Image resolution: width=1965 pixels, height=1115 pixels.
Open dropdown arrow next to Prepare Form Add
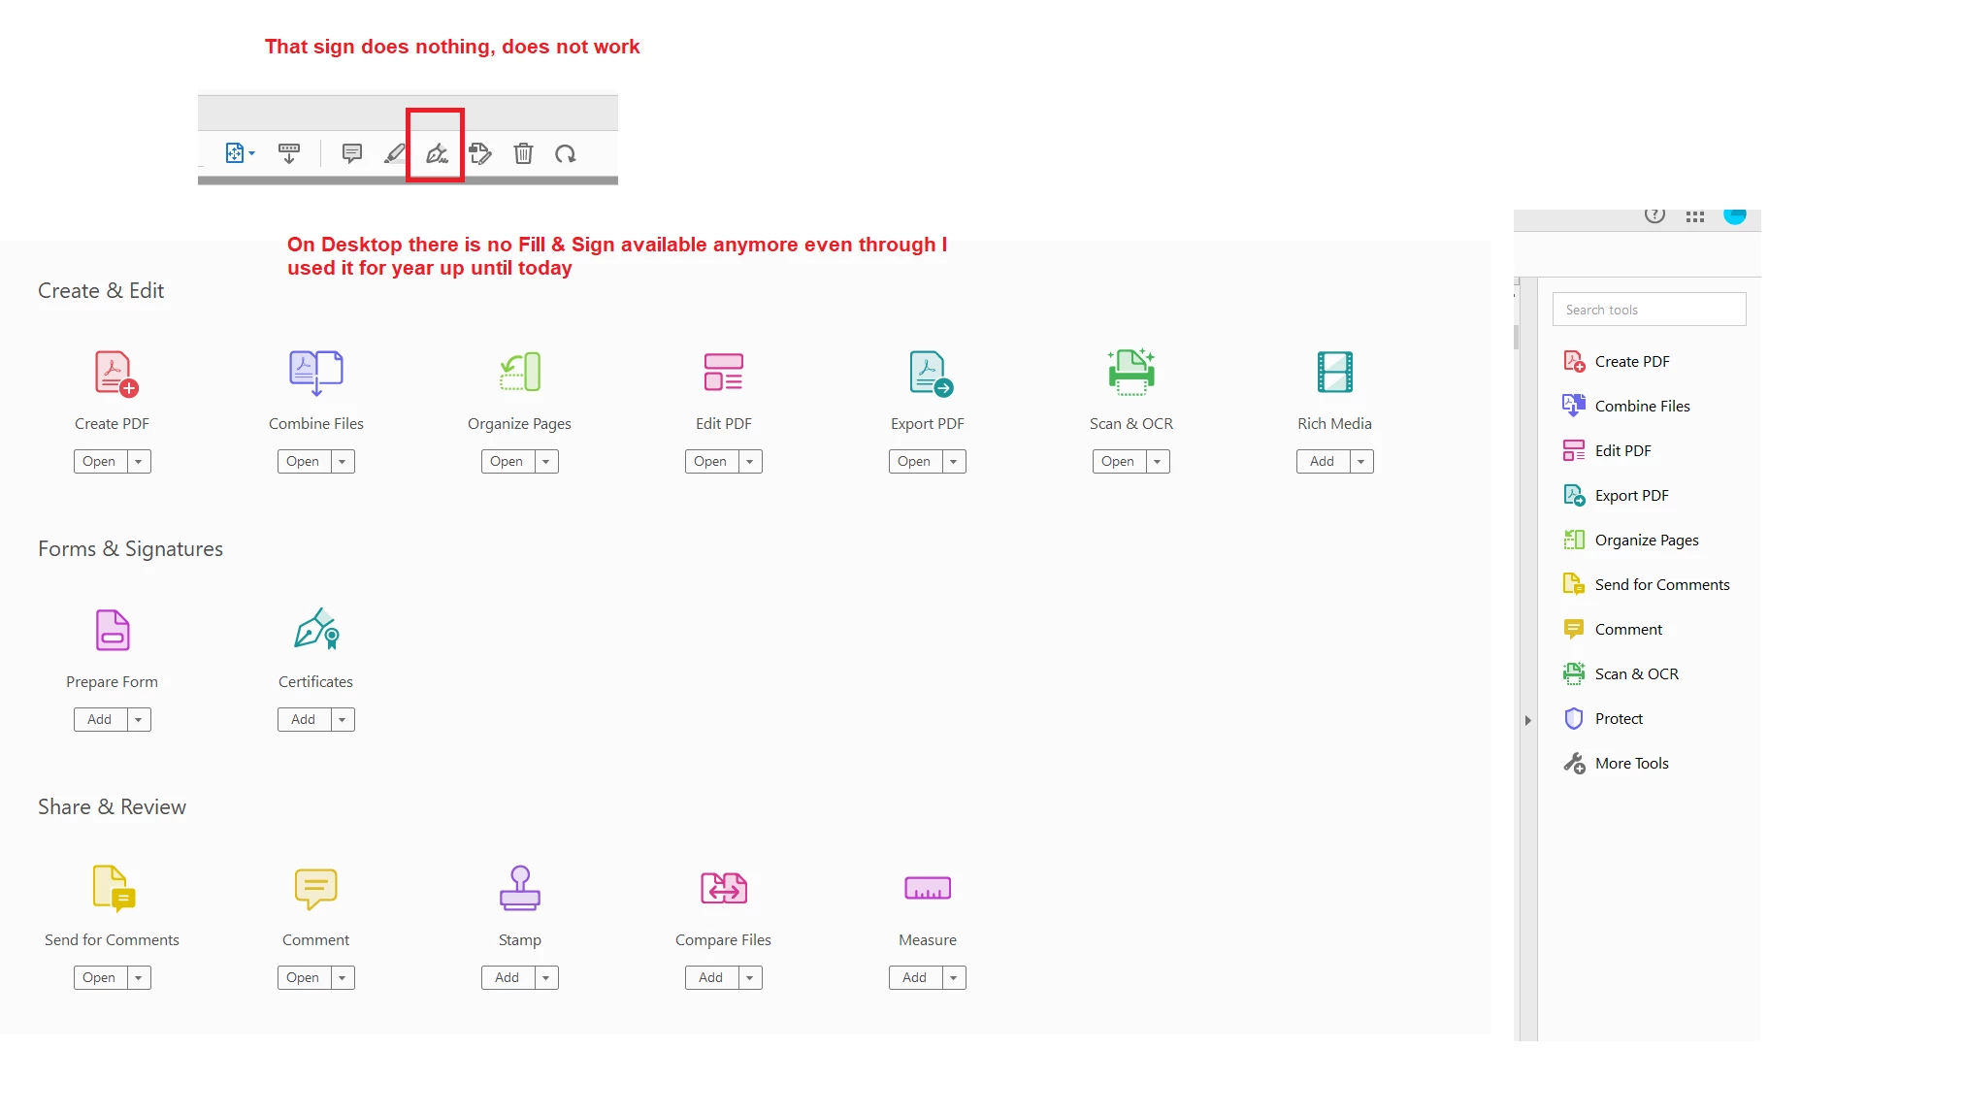139,720
